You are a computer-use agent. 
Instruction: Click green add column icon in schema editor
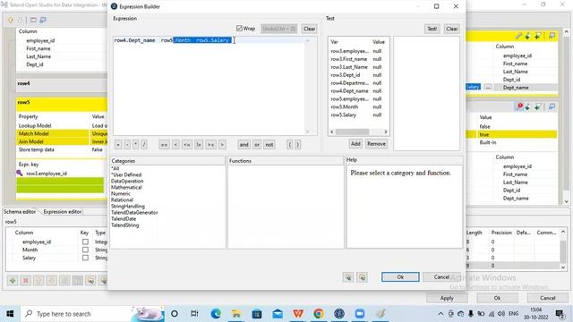(x=12, y=280)
